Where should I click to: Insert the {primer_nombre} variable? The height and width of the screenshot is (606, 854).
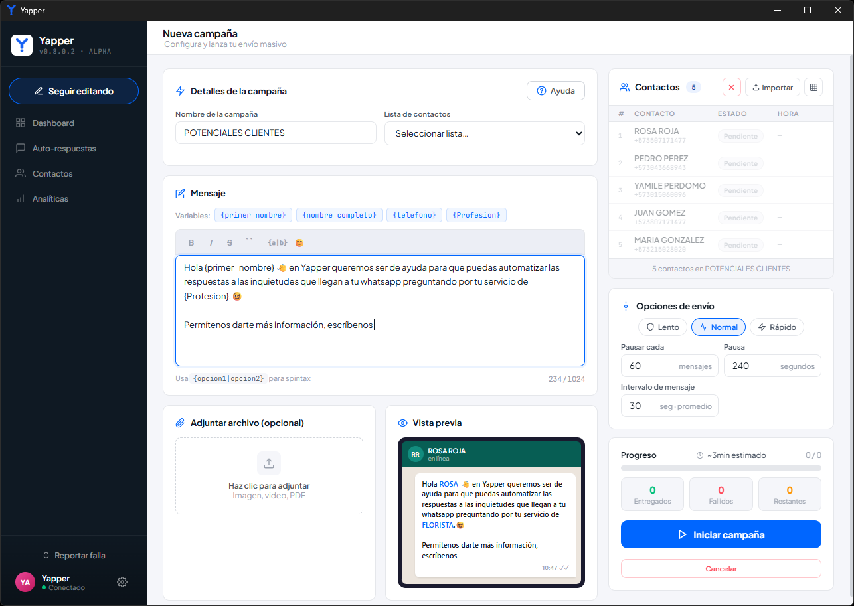click(x=253, y=215)
